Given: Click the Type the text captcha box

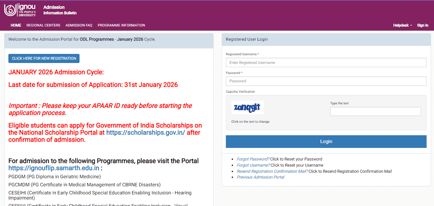Looking at the screenshot, I should coord(375,111).
